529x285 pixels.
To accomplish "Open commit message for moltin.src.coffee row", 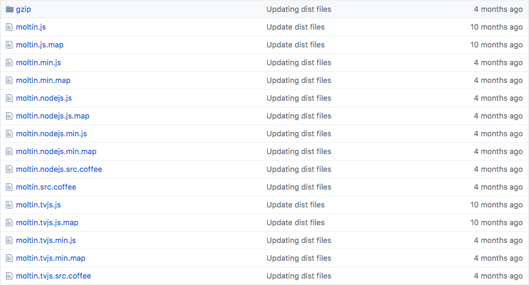I will click(299, 187).
